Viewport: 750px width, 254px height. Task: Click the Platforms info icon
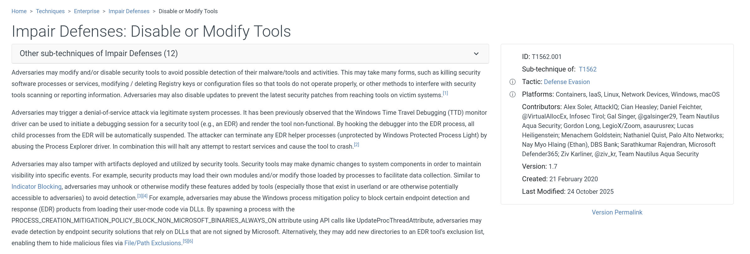pyautogui.click(x=512, y=94)
